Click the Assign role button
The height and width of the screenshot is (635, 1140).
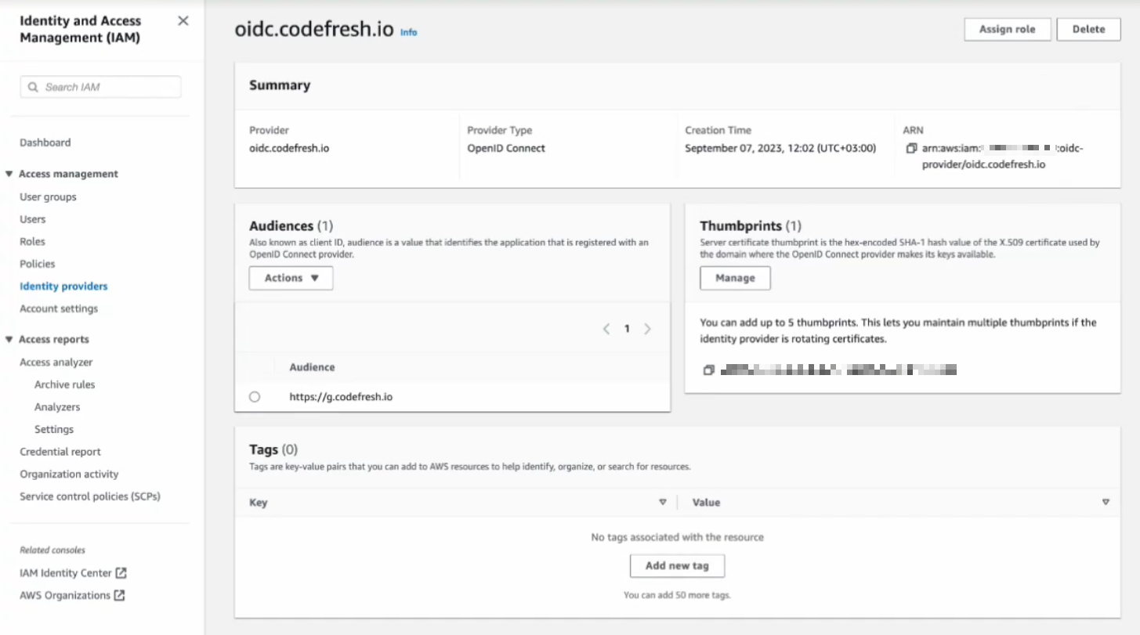click(x=1007, y=29)
